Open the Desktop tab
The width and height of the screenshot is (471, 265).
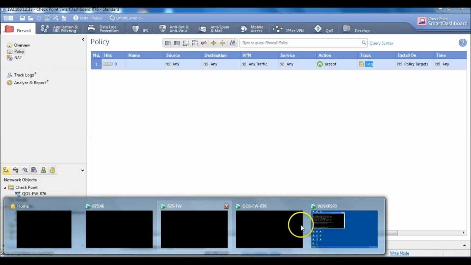pyautogui.click(x=356, y=29)
